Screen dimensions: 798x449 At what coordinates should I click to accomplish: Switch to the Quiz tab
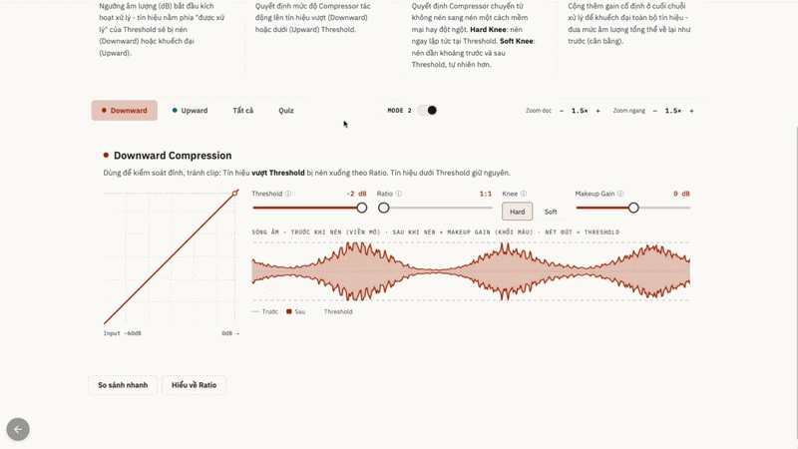(x=286, y=111)
